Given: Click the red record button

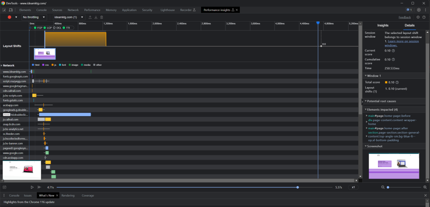Looking at the screenshot, I should 9,17.
